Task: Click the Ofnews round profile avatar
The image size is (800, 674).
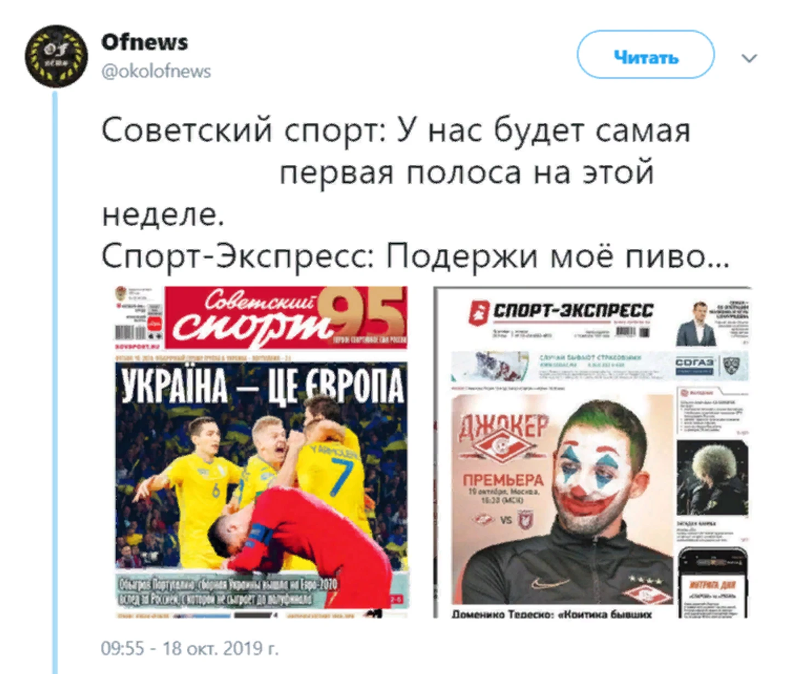Action: coord(56,56)
